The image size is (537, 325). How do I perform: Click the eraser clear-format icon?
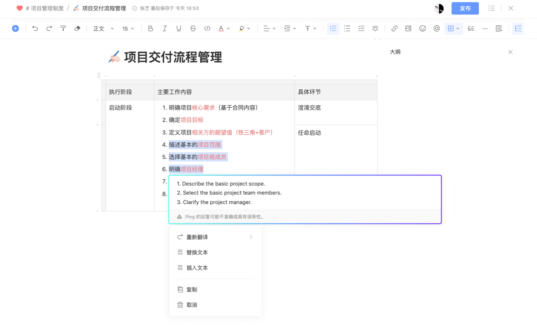(x=77, y=28)
